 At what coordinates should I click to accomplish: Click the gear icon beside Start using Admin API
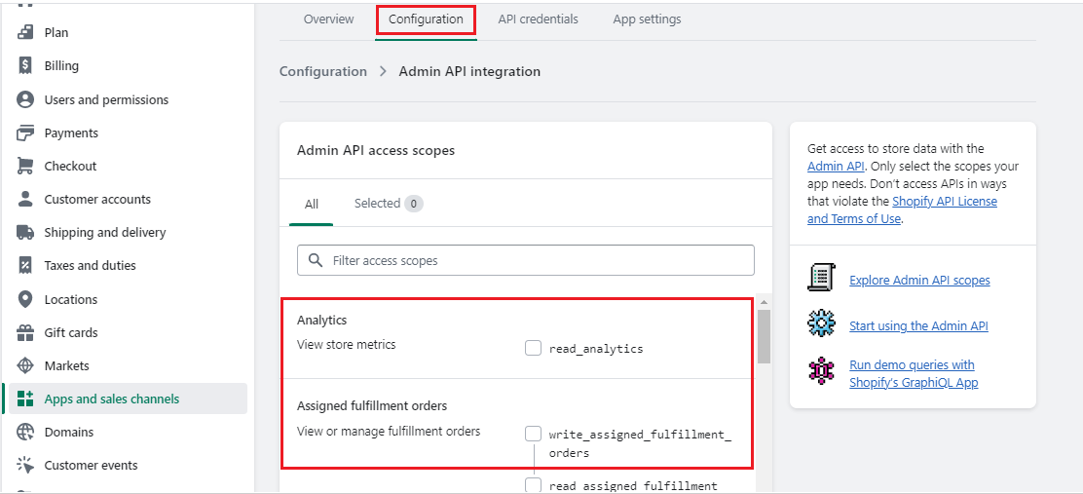pyautogui.click(x=822, y=324)
